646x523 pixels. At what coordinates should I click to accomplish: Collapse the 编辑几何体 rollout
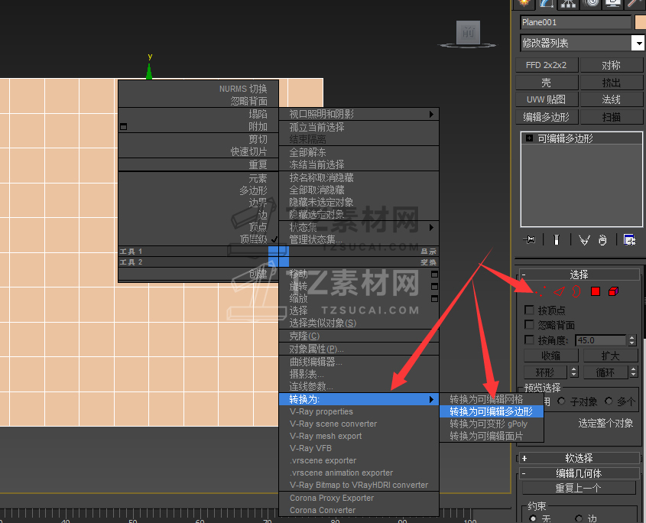[x=579, y=473]
